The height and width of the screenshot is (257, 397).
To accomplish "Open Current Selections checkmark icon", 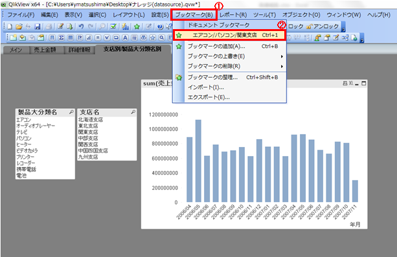I will tap(113, 27).
